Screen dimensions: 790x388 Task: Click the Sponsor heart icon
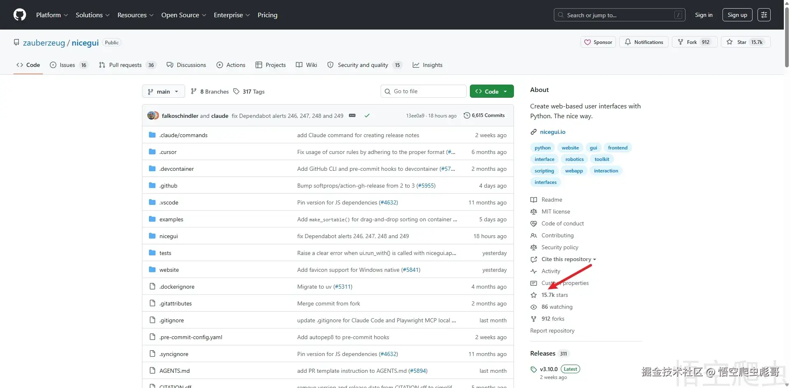[x=588, y=42]
